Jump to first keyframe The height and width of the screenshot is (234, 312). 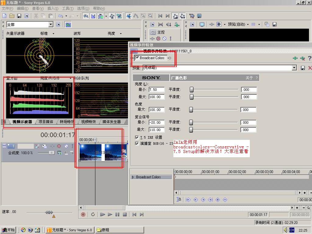click(x=188, y=200)
